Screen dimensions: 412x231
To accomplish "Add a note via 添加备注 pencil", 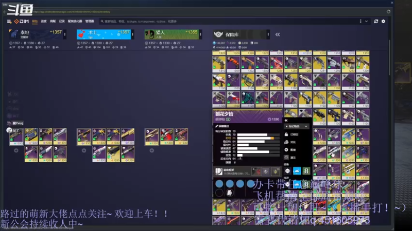I will pos(222,126).
